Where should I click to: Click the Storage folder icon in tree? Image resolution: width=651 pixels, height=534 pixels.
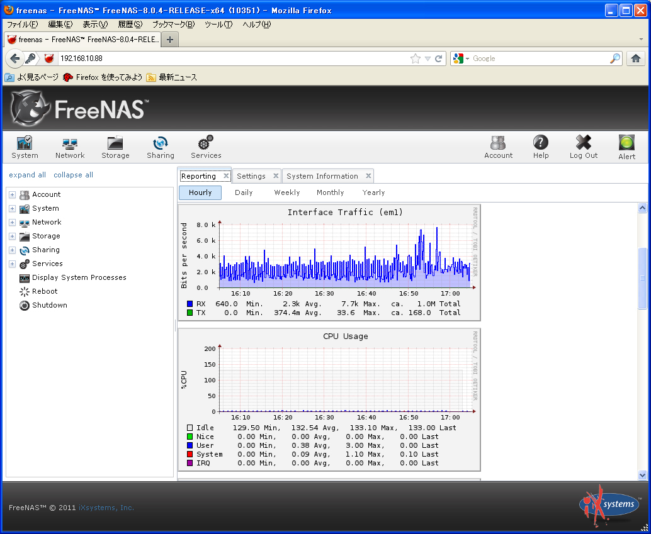25,236
